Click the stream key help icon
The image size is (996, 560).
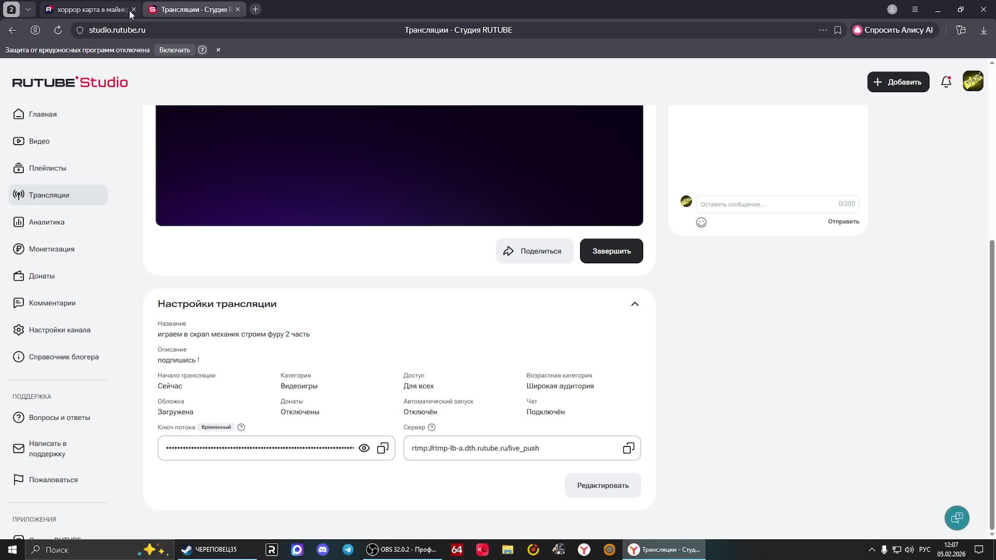(x=241, y=427)
